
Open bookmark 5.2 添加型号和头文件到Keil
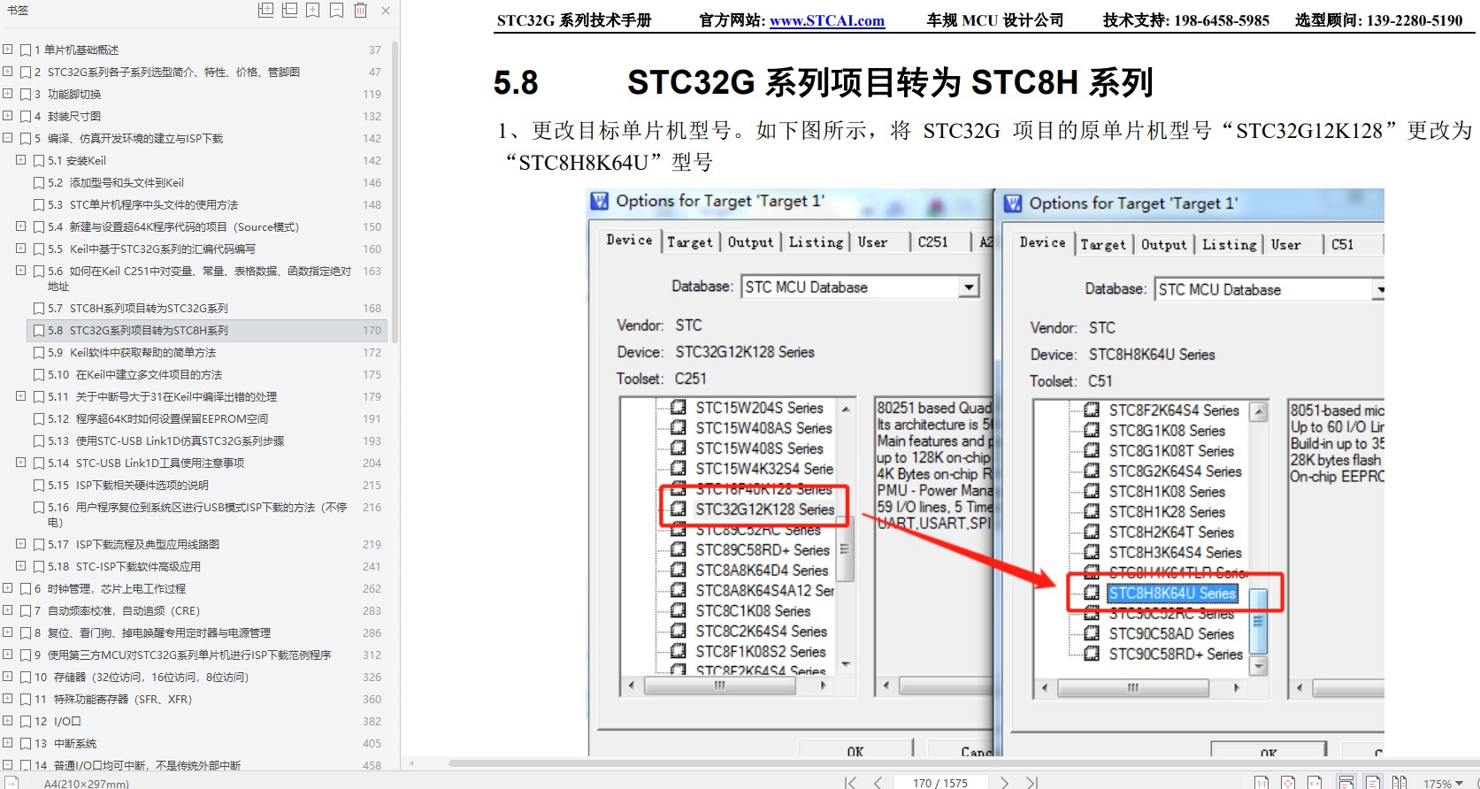coord(116,183)
